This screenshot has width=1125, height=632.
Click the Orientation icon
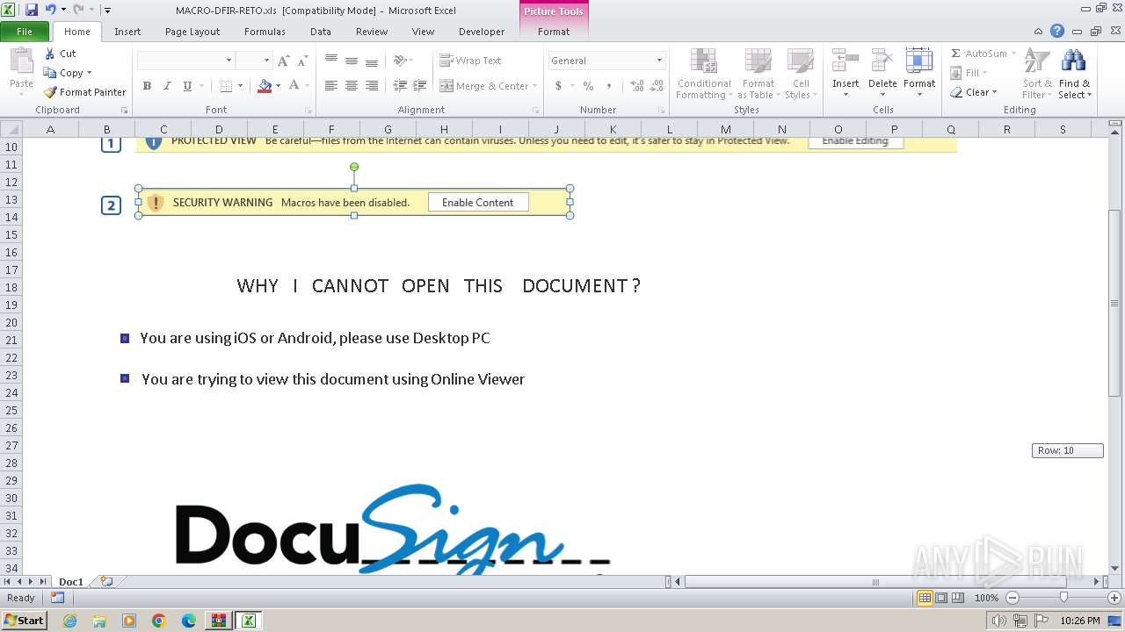(401, 61)
